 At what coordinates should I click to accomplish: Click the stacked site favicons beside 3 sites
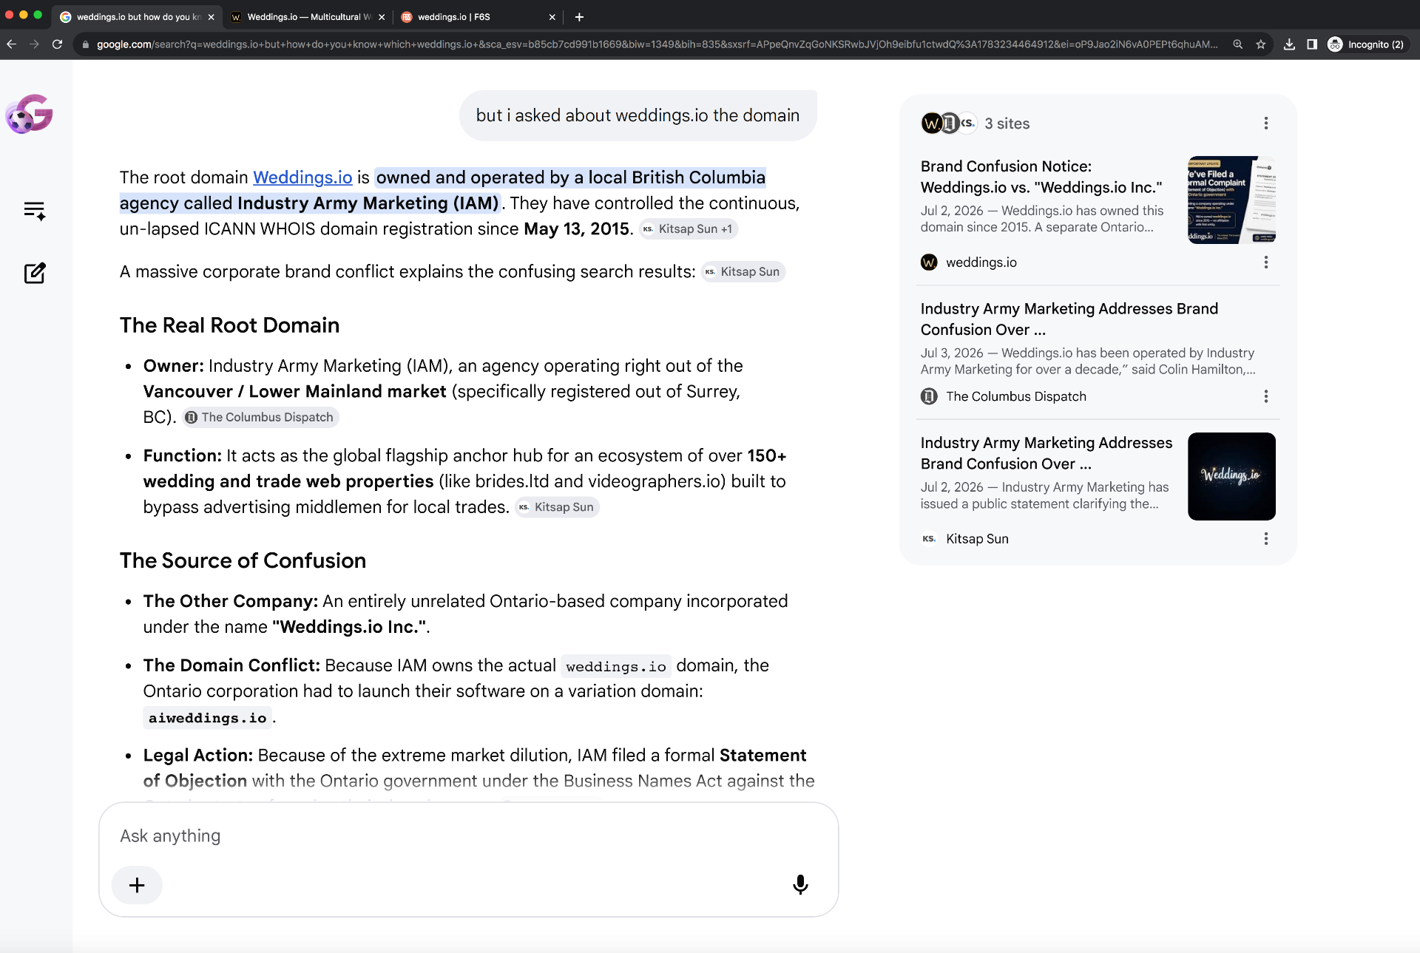click(949, 123)
